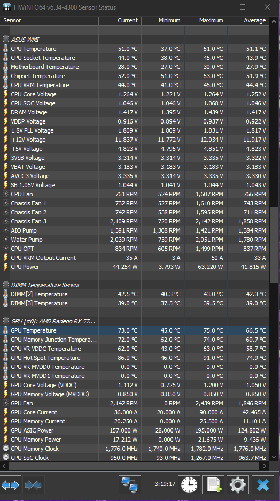The height and width of the screenshot is (501, 280).
Task: Click lightning icon beside CPU Power
Action: (6, 267)
